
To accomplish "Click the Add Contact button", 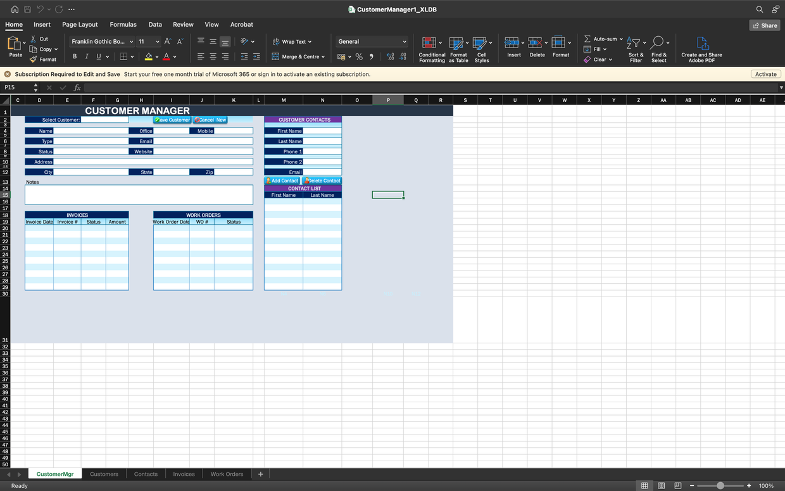I will pos(282,181).
